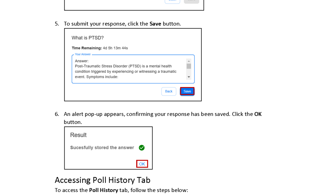Click the "What is PTSD?" question title
Viewport: 310px width, 194px height.
click(x=88, y=38)
